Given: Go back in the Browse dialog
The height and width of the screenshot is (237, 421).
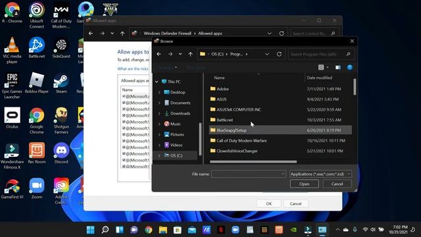Looking at the screenshot, I should click(x=159, y=54).
